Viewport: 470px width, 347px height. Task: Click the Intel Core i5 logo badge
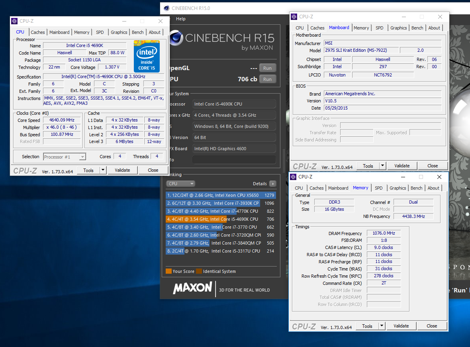click(x=147, y=56)
